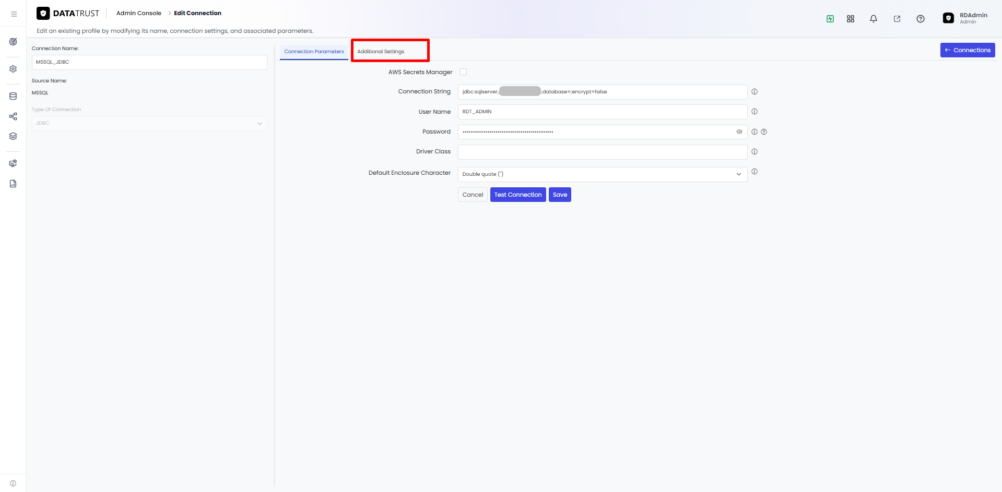
Task: Open the target icon in sidebar
Action: [x=13, y=42]
